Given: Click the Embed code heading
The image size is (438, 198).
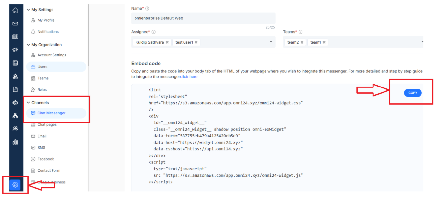Looking at the screenshot, I should (146, 64).
